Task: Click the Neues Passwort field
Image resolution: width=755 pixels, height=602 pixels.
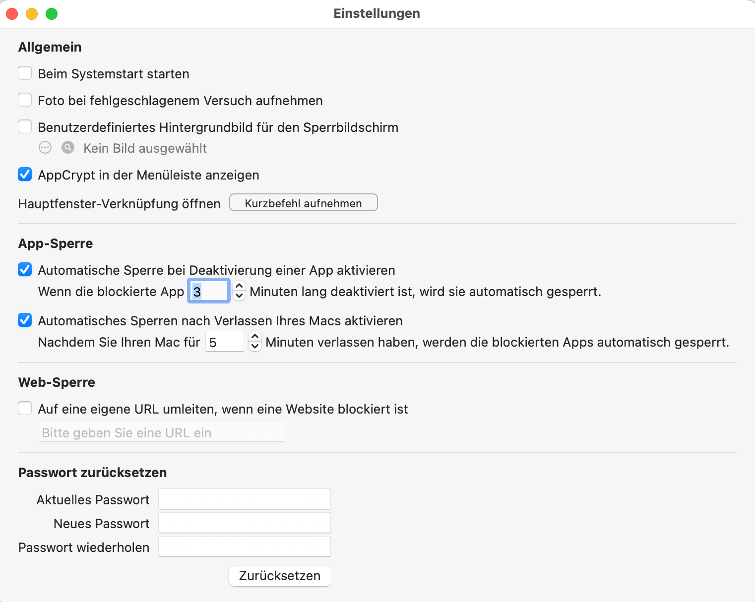Action: click(x=244, y=523)
